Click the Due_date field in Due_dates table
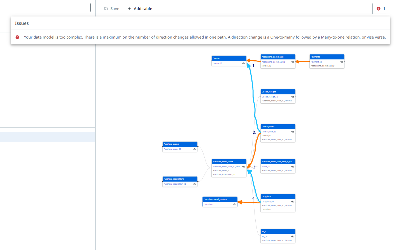The image size is (399, 250). [x=266, y=209]
